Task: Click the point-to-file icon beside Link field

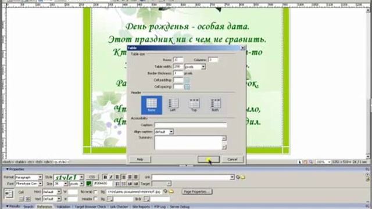Action: coord(238,177)
